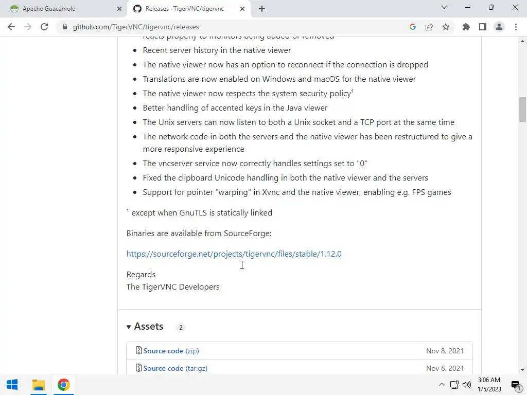Open the Chrome extensions puzzle icon
Image resolution: width=527 pixels, height=395 pixels.
tap(466, 27)
